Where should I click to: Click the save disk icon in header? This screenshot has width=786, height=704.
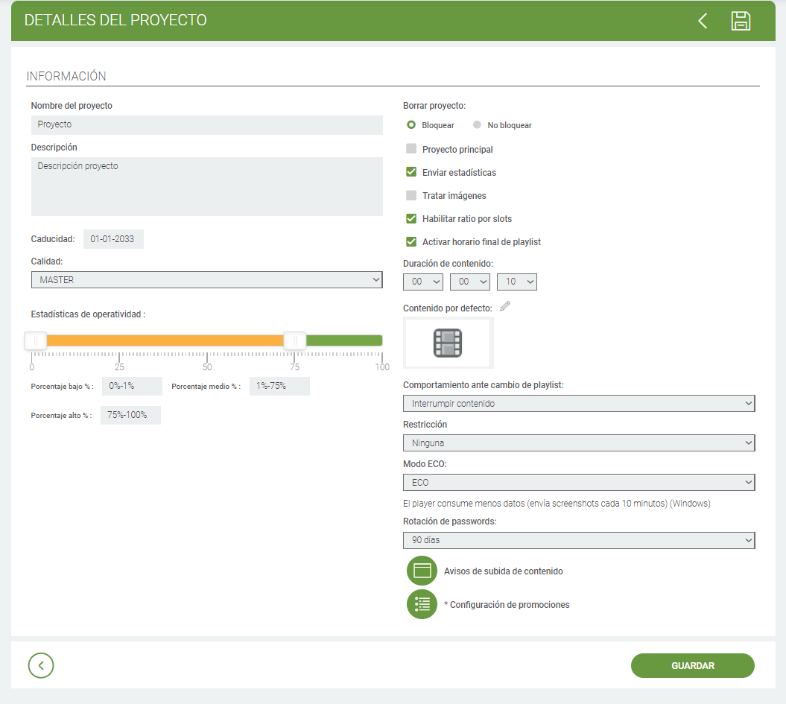pos(740,21)
